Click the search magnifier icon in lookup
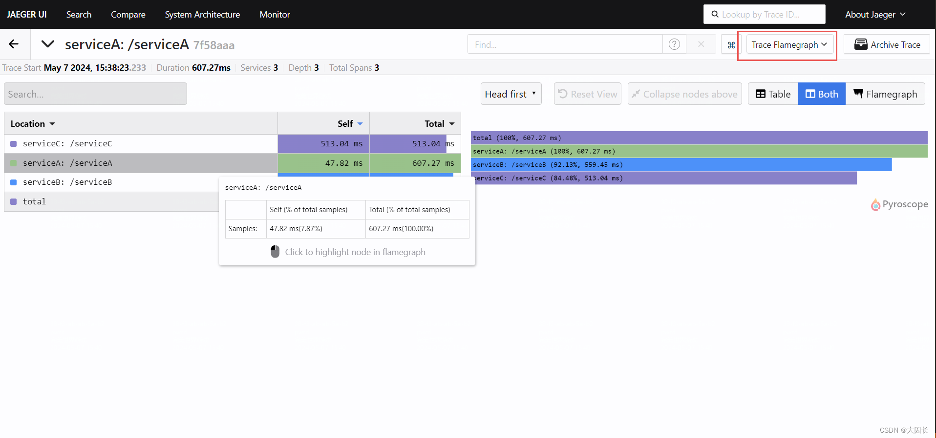Image resolution: width=936 pixels, height=438 pixels. point(715,14)
